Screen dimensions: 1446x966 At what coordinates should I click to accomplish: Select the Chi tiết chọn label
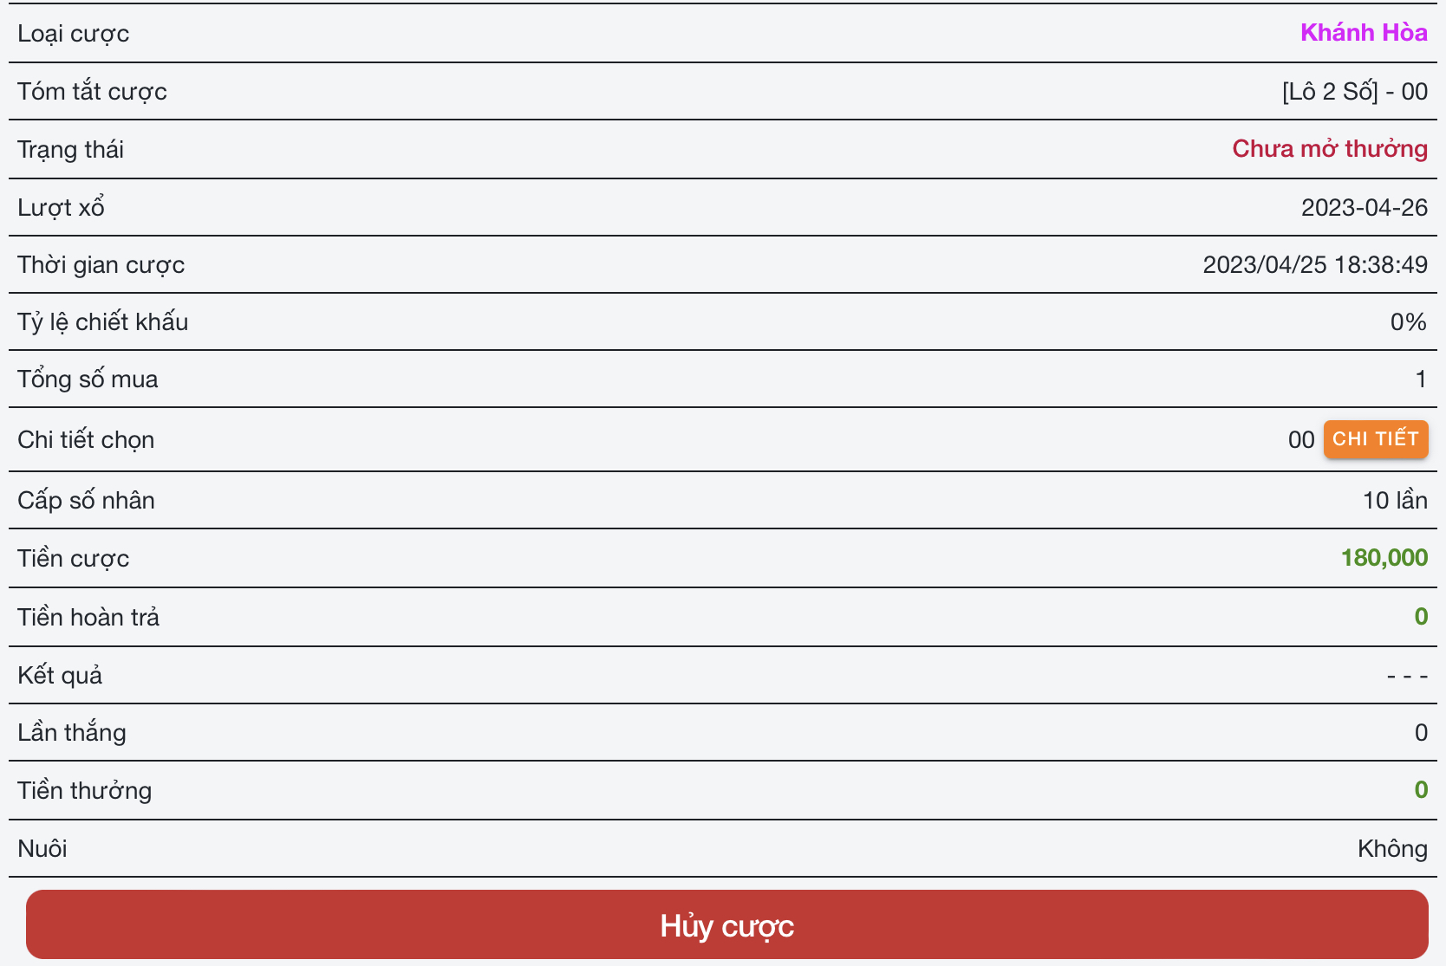pos(86,440)
